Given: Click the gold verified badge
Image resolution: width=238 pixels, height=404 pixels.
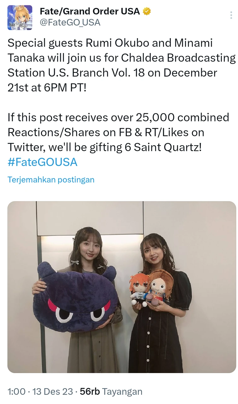Looking at the screenshot, I should pyautogui.click(x=147, y=12).
